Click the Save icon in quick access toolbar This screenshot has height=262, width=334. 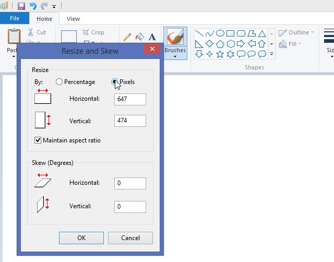[x=21, y=6]
